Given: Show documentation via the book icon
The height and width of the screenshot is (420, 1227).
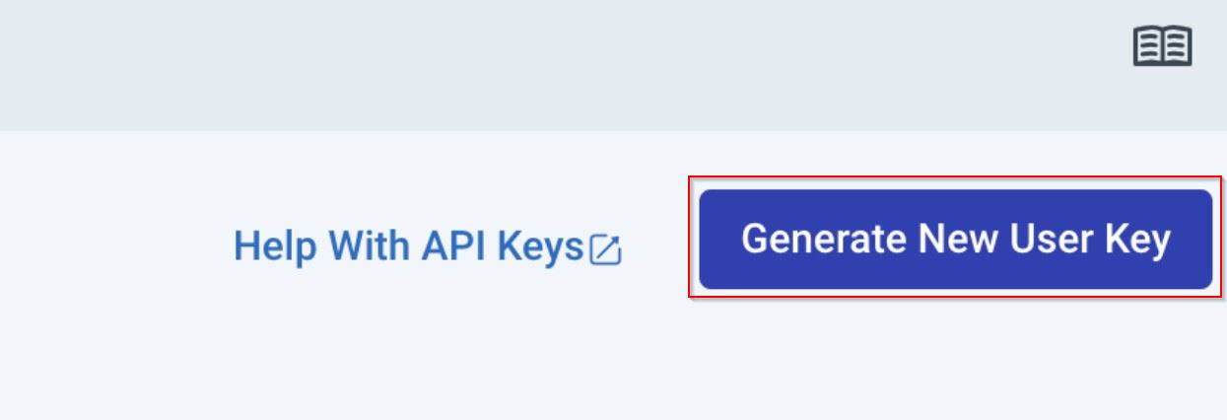Looking at the screenshot, I should coord(1163,46).
